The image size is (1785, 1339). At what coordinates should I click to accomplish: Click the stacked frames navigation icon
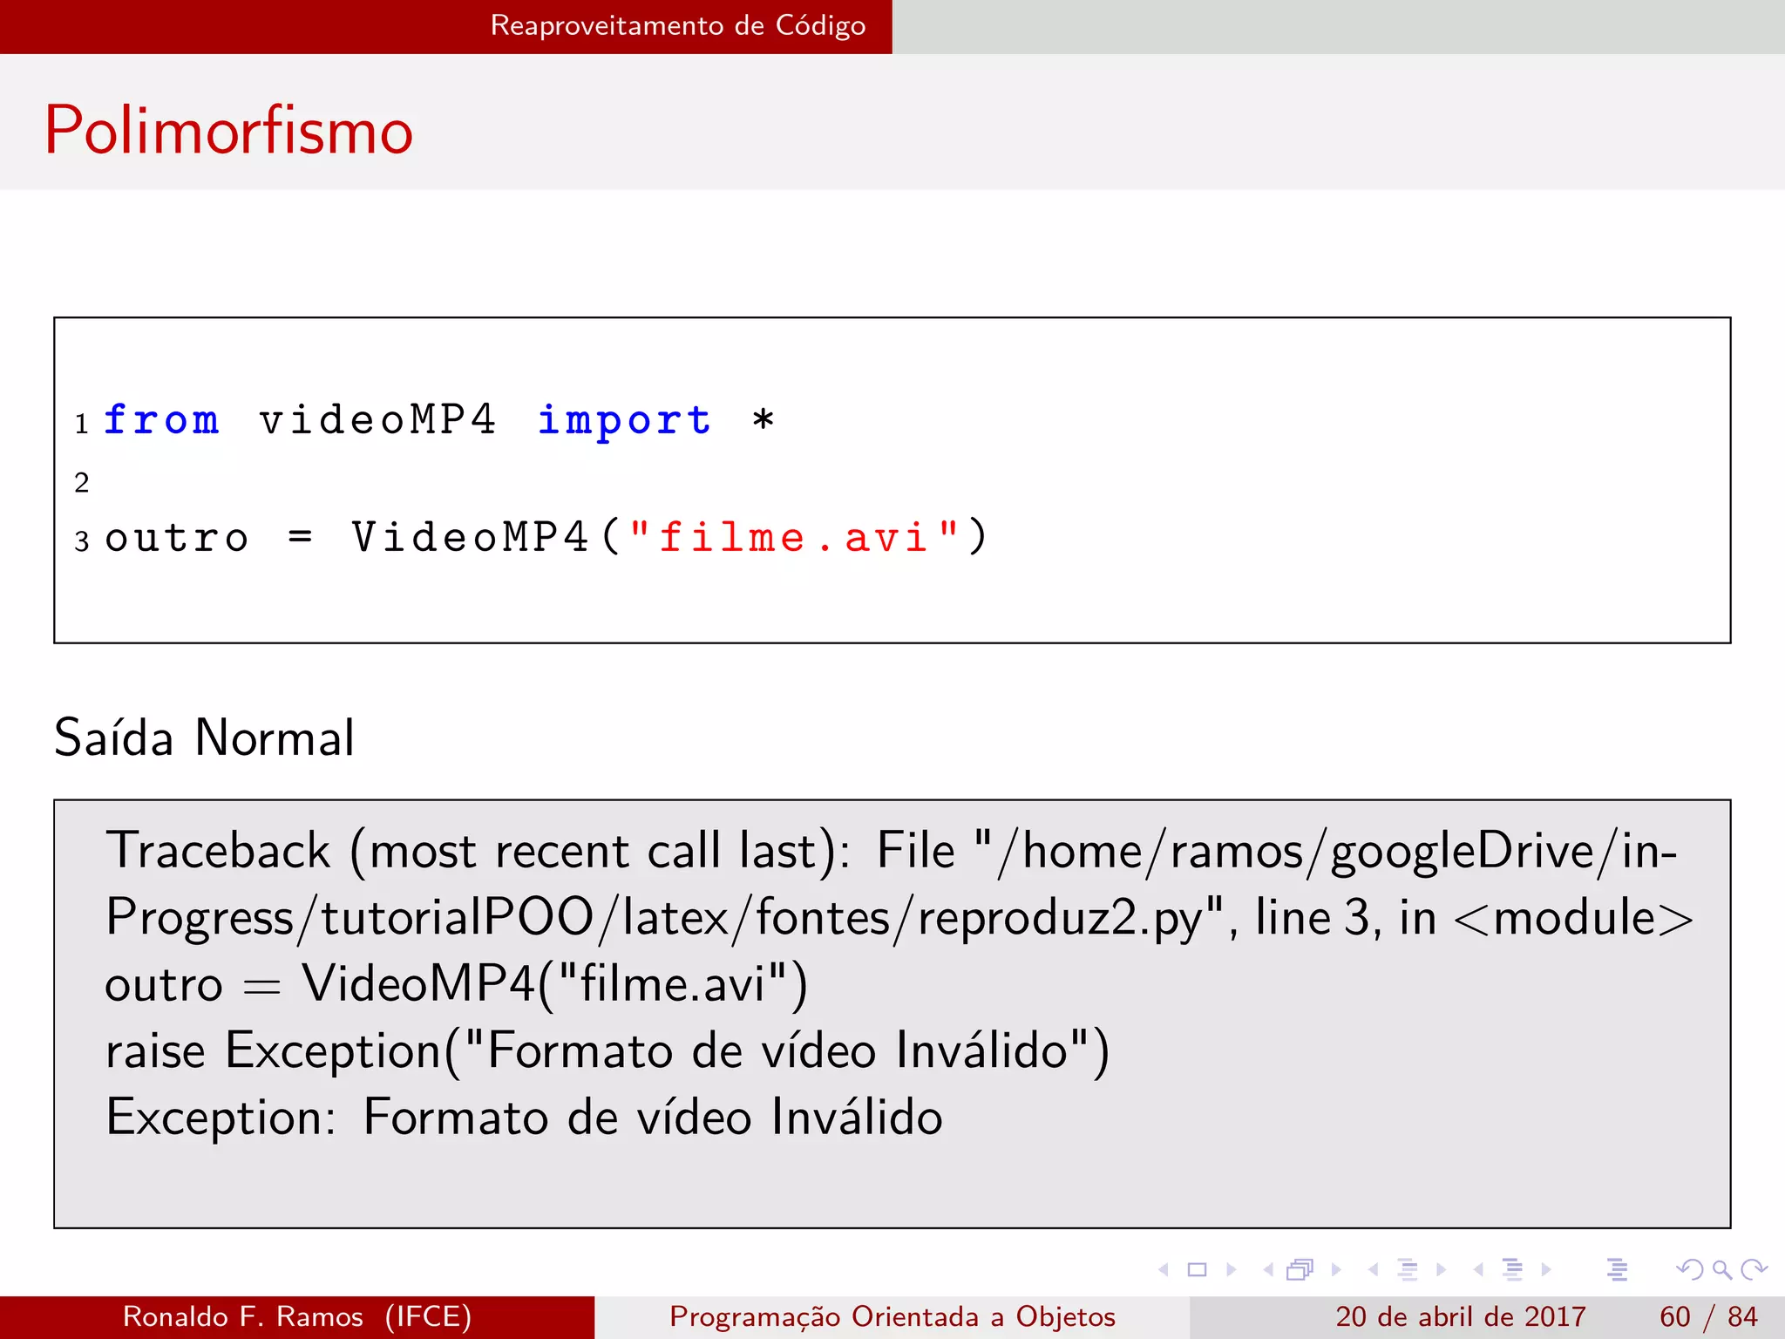tap(1300, 1270)
